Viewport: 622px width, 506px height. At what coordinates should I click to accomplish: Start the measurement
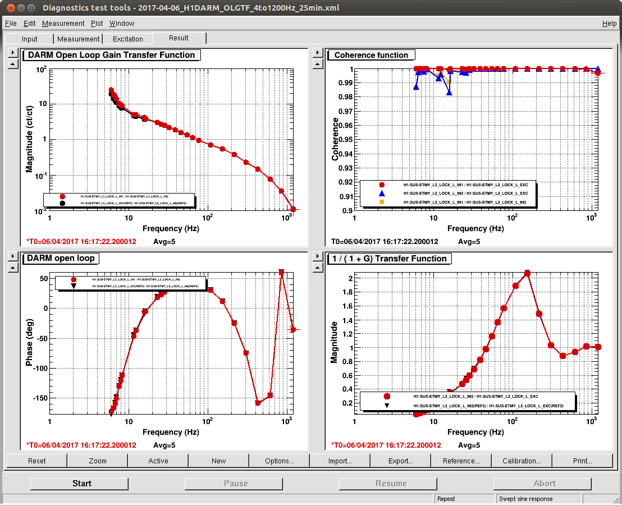(79, 484)
